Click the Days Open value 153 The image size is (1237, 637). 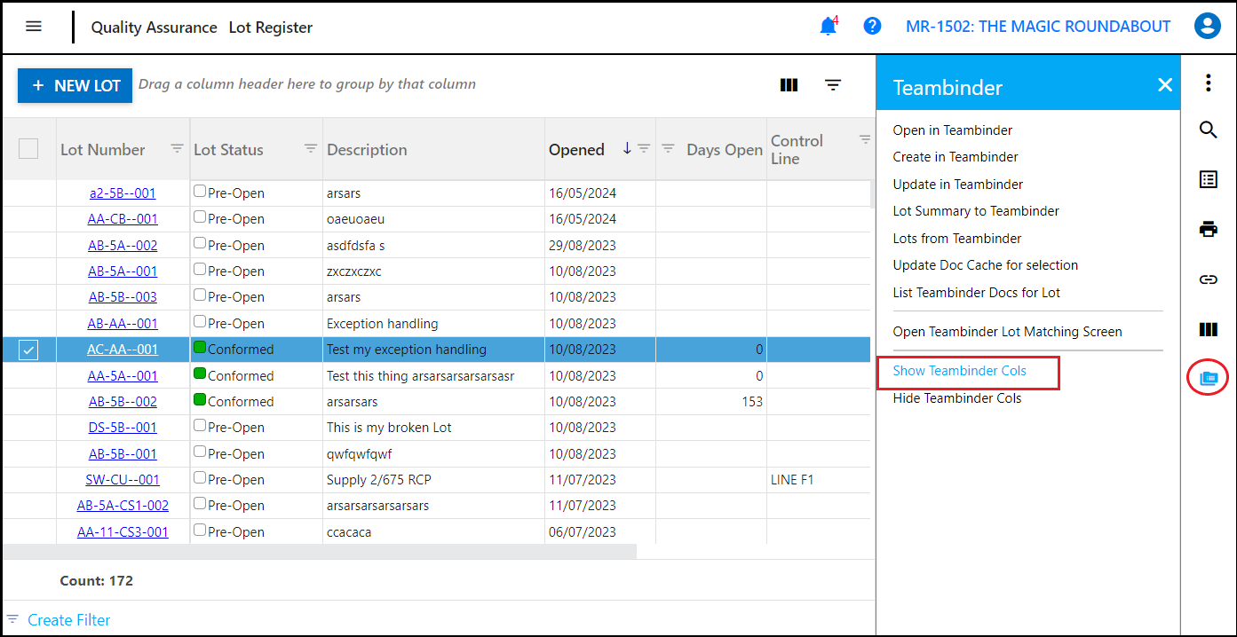[x=752, y=402]
